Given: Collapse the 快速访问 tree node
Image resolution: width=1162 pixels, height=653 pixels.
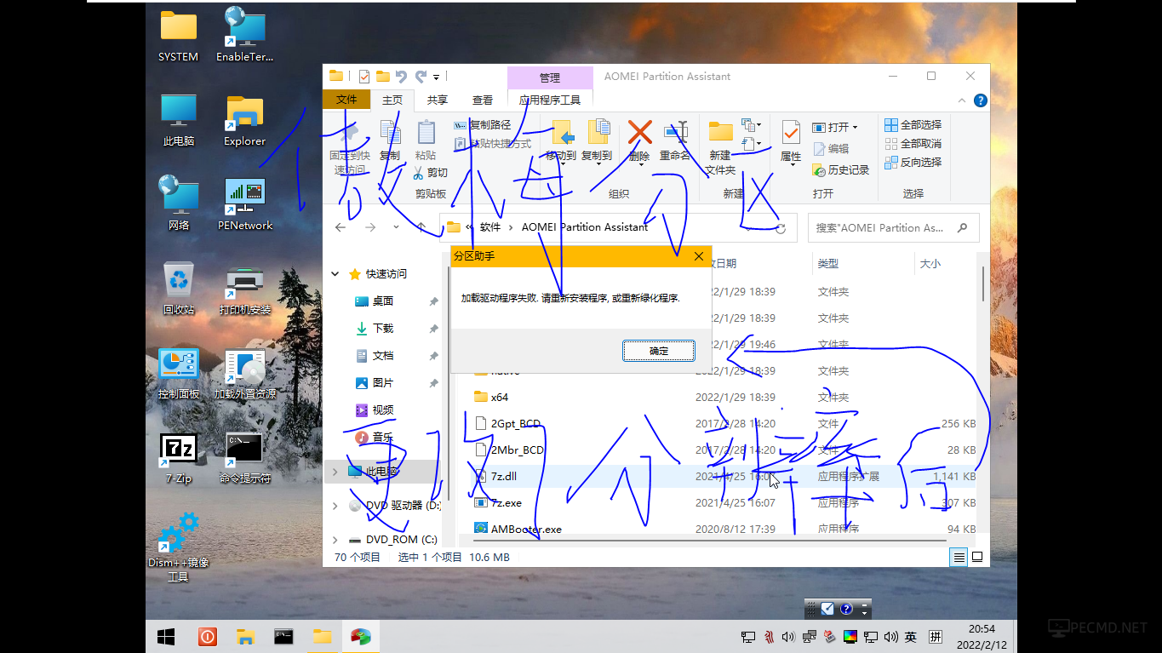Looking at the screenshot, I should (x=335, y=274).
